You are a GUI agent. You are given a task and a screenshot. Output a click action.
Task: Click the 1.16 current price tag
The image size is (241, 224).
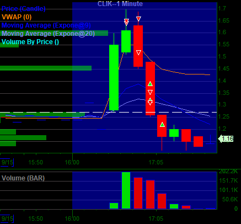pyautogui.click(x=226, y=138)
